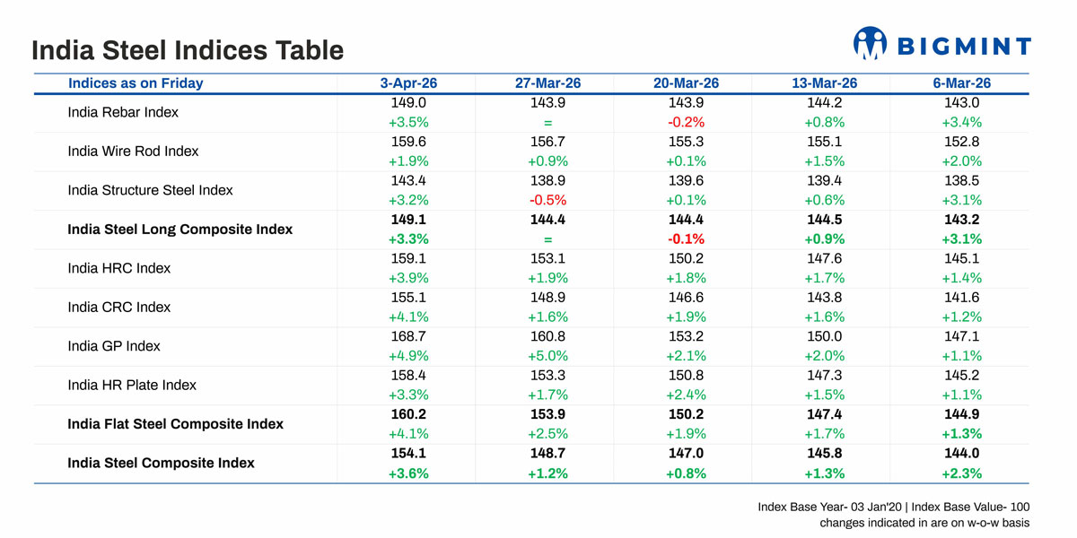This screenshot has height=538, width=1077.
Task: Click the India Steel Composite Index label
Action: click(161, 463)
